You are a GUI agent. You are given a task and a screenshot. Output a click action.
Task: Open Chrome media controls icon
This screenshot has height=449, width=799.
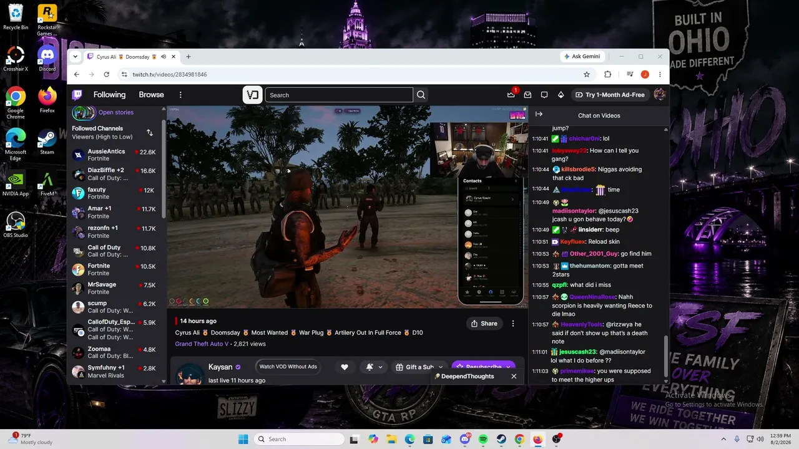[629, 74]
